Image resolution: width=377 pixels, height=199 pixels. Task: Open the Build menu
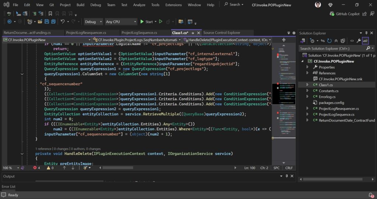(x=80, y=5)
